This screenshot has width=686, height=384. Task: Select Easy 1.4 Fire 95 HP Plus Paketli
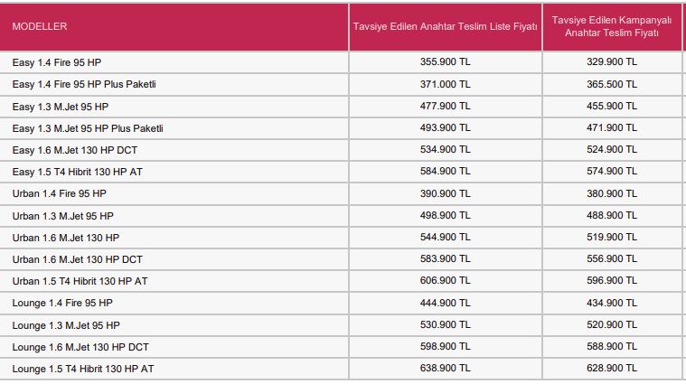(x=84, y=84)
